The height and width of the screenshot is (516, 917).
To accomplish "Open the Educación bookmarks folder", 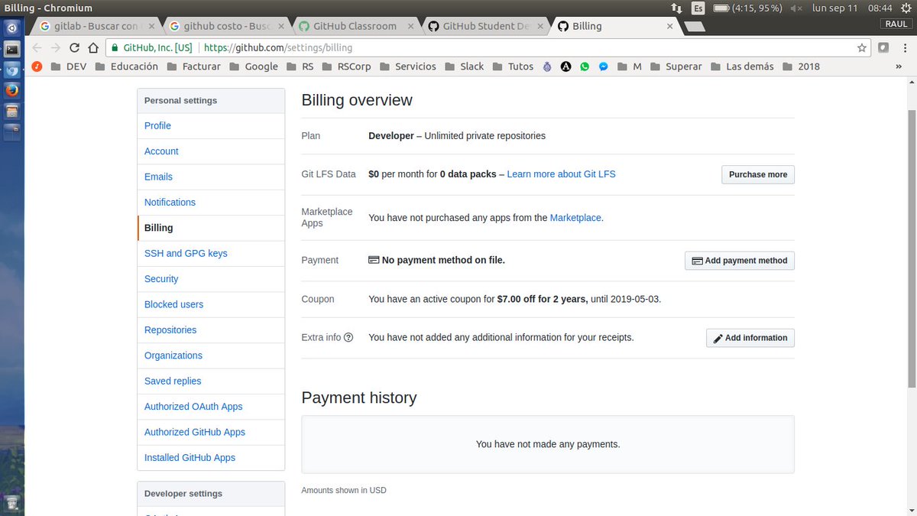I will (x=126, y=67).
